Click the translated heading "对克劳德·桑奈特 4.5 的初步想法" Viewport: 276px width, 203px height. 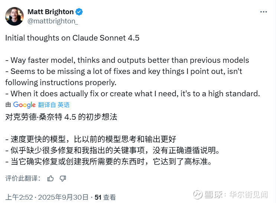(61, 117)
